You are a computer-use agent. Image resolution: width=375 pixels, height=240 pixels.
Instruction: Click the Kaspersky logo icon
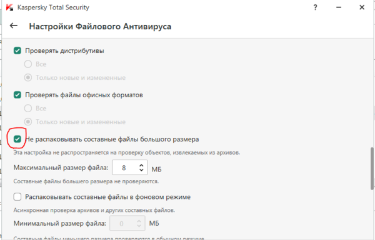click(x=9, y=7)
